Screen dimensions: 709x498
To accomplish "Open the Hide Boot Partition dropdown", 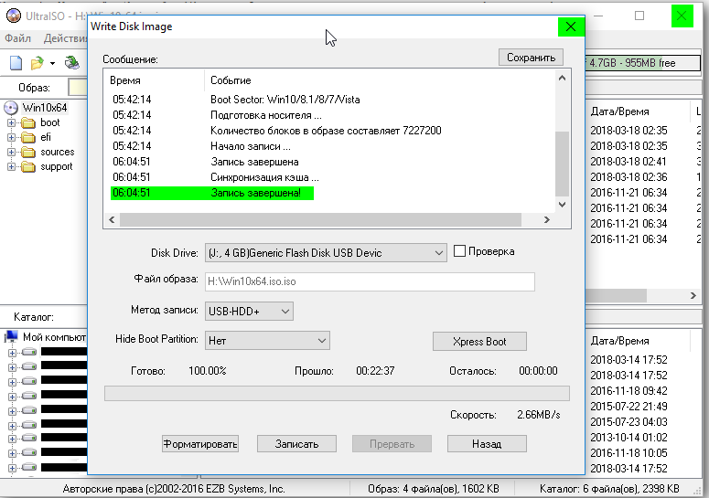I will [267, 341].
